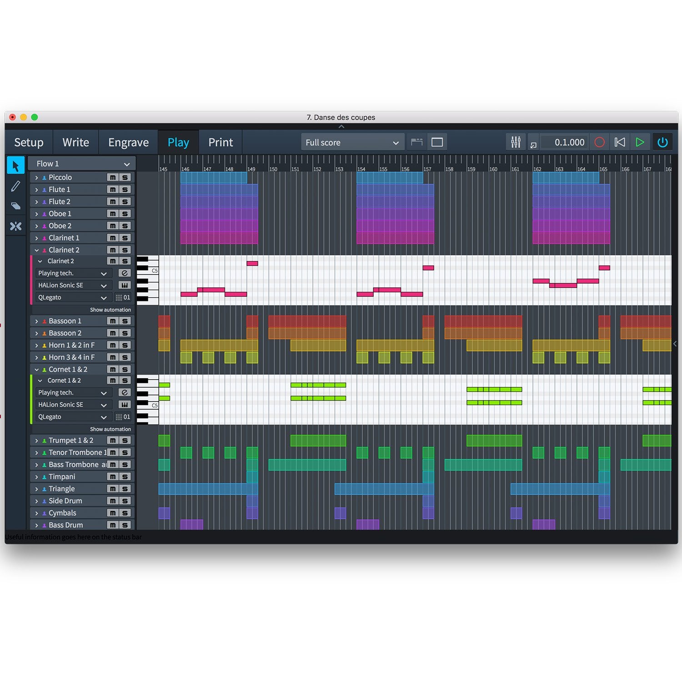The width and height of the screenshot is (682, 682).
Task: Click the record button
Action: [x=599, y=142]
